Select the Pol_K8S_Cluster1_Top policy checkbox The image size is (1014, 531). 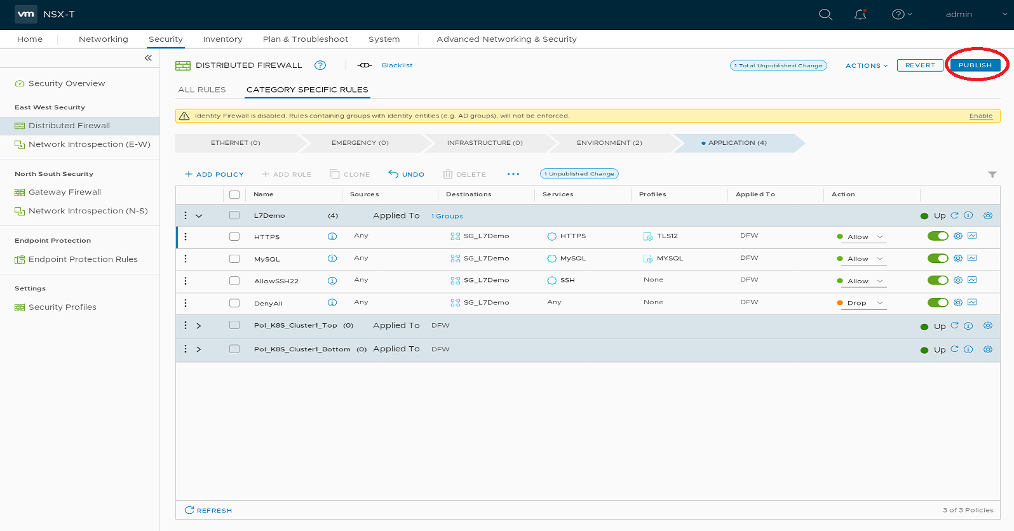click(234, 325)
